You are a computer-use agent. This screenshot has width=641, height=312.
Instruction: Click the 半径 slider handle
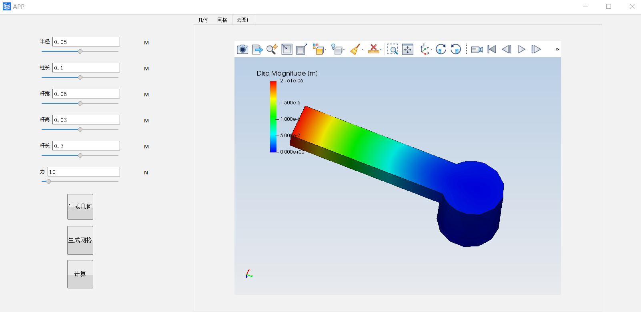tap(80, 51)
